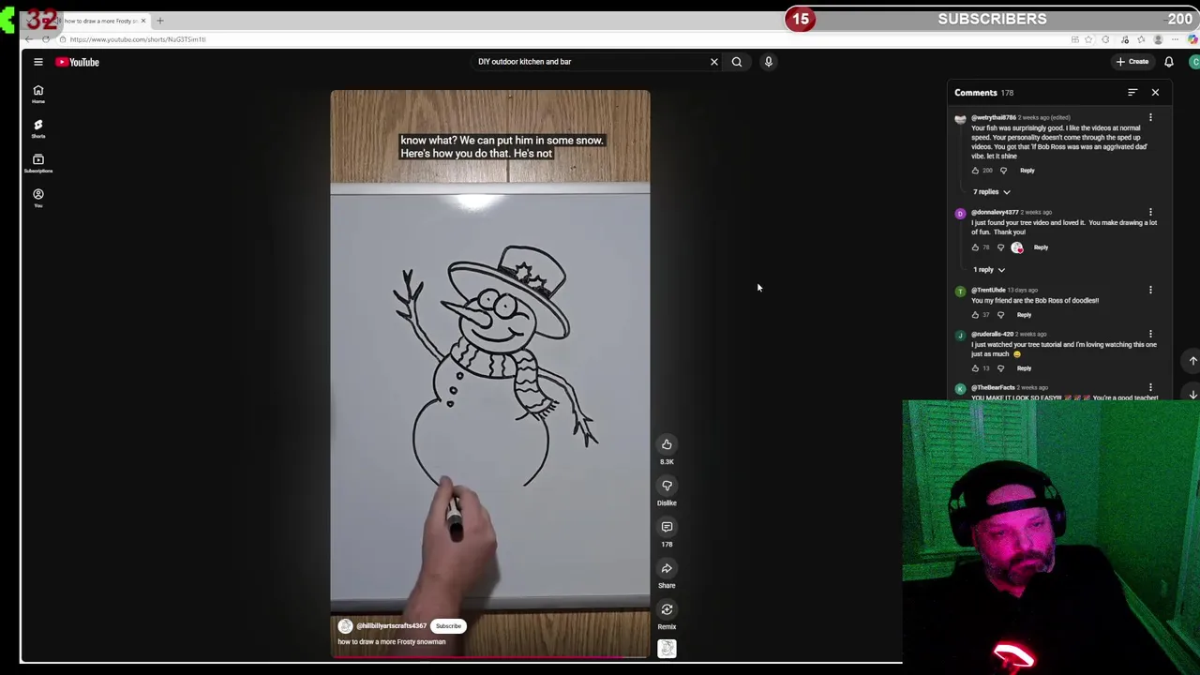Open the @hillbillyartscrafts4367 channel link
This screenshot has height=675, width=1200.
391,626
